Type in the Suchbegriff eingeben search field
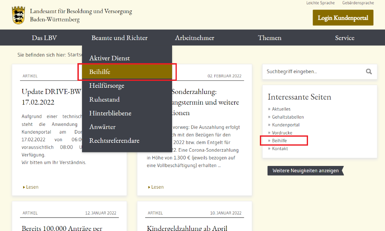This screenshot has width=385, height=231. coord(312,72)
